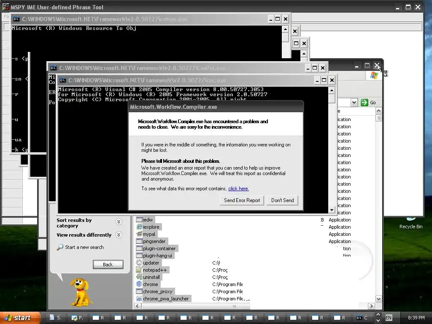The height and width of the screenshot is (324, 432).
Task: Click the taskbar scroll up arrow
Action: pos(378,315)
